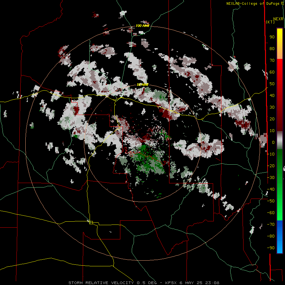Select the -10 value on the velocity scale
This screenshot has width=285, height=285.
[x=271, y=154]
